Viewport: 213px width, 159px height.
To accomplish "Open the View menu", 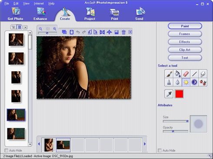I will (26, 3).
